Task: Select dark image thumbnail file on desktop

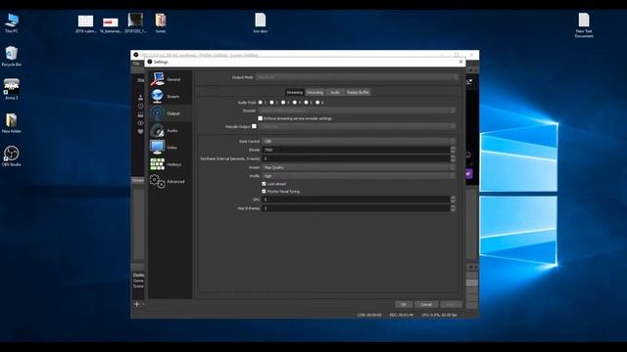Action: click(135, 23)
